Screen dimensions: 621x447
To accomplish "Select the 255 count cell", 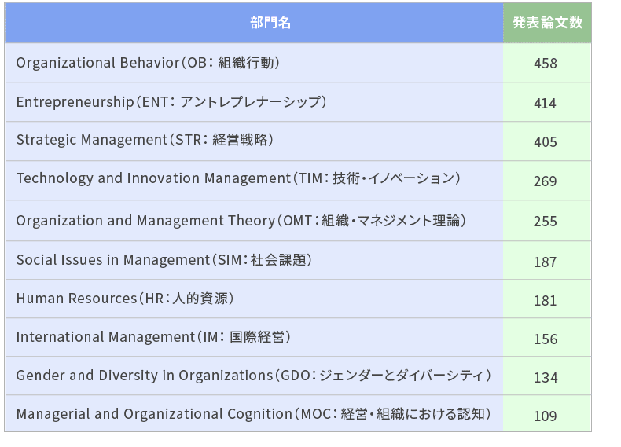I will coord(547,221).
